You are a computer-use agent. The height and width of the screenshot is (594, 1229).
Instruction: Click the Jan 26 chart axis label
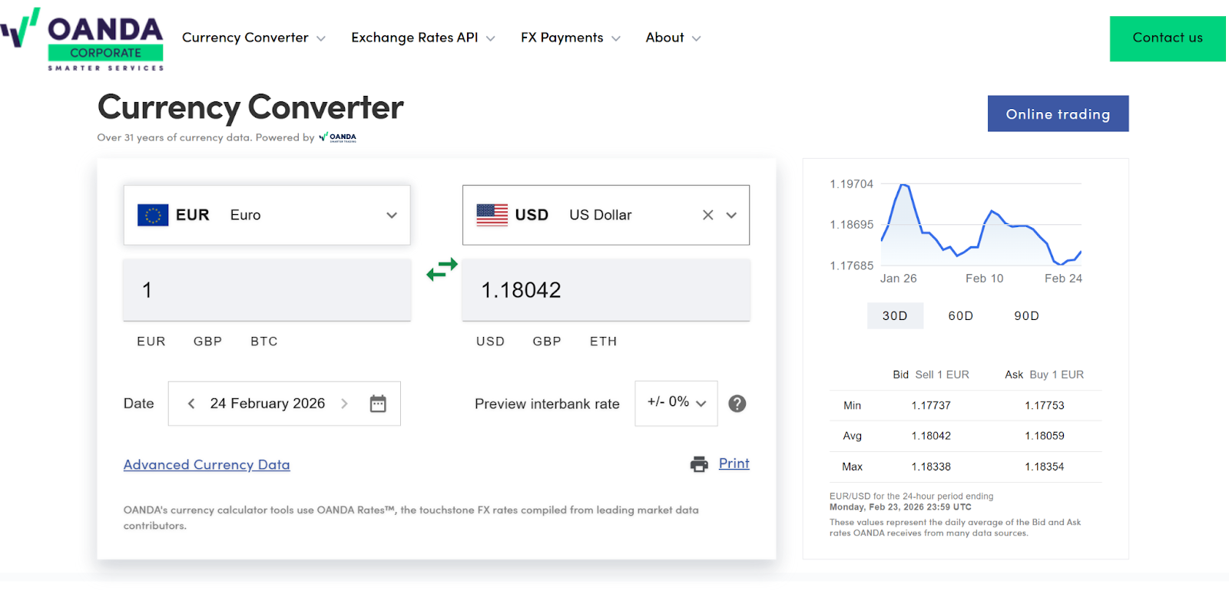click(x=898, y=279)
